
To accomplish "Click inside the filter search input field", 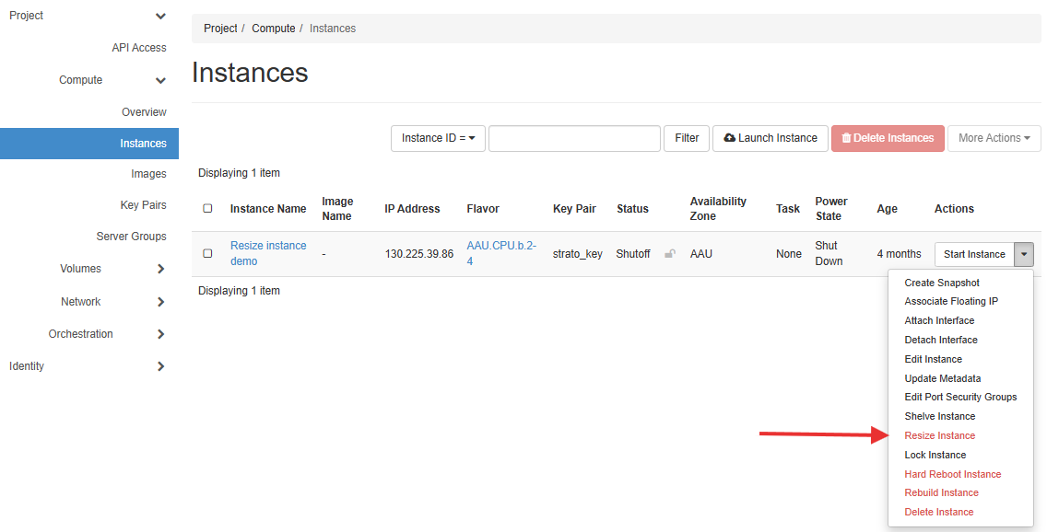I will [573, 138].
